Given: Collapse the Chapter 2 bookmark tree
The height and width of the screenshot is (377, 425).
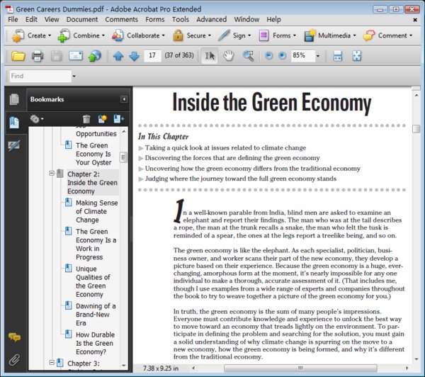Looking at the screenshot, I should coord(52,174).
